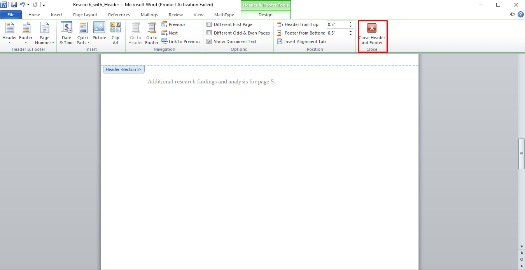The width and height of the screenshot is (525, 270).
Task: Click the Picture insert icon
Action: tap(99, 33)
